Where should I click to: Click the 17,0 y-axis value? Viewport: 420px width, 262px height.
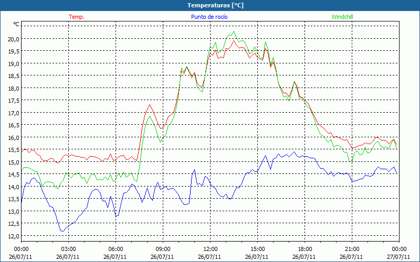[14, 113]
